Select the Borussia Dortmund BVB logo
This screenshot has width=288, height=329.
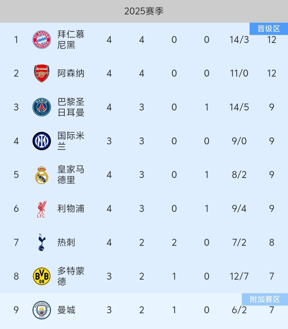tap(42, 276)
